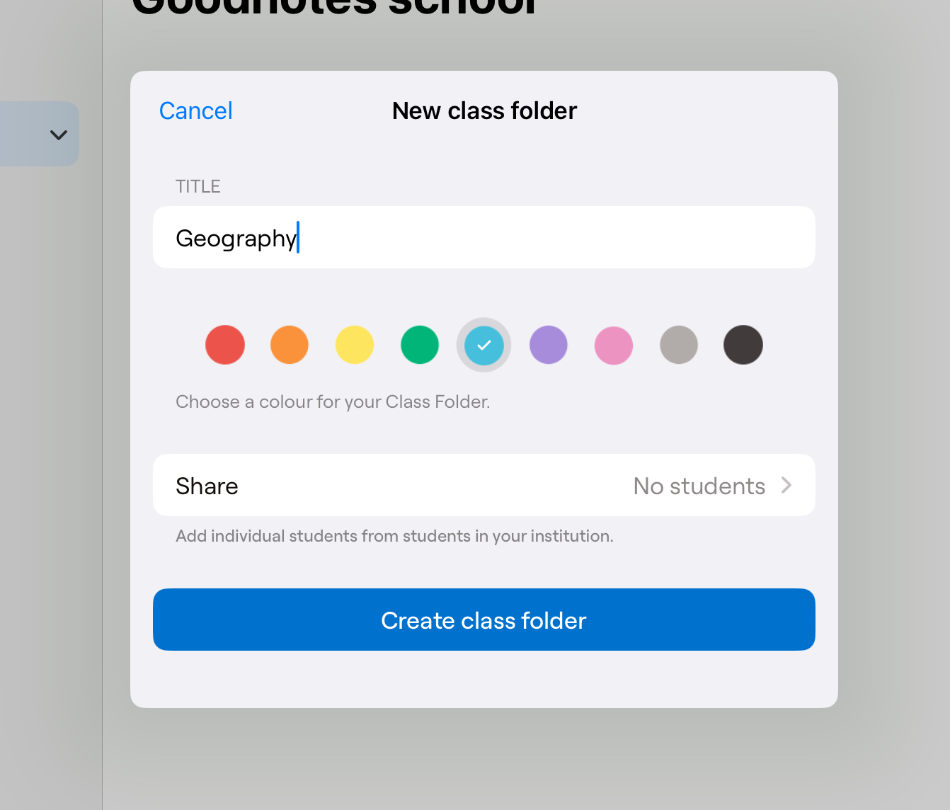Click the Geography title text field
This screenshot has width=950, height=810.
click(x=483, y=238)
